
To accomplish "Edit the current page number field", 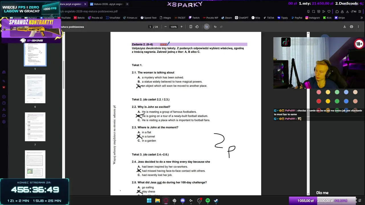I will tap(150, 27).
